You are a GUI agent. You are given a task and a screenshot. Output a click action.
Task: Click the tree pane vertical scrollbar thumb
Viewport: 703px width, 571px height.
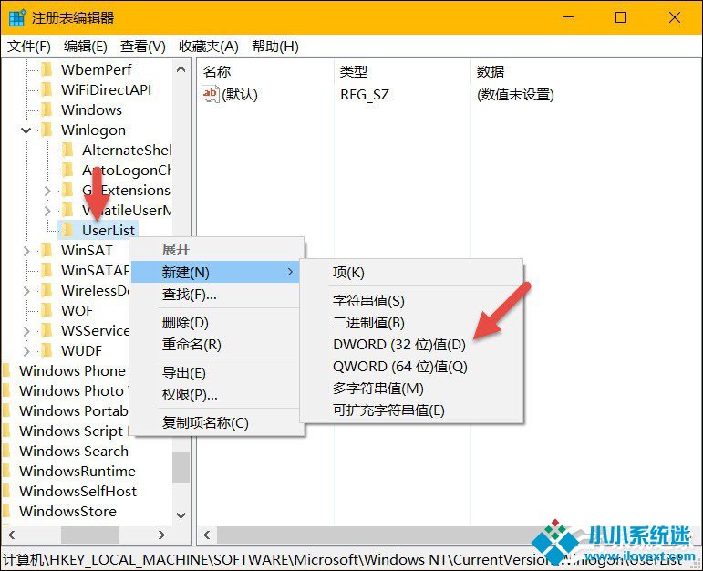pyautogui.click(x=181, y=468)
